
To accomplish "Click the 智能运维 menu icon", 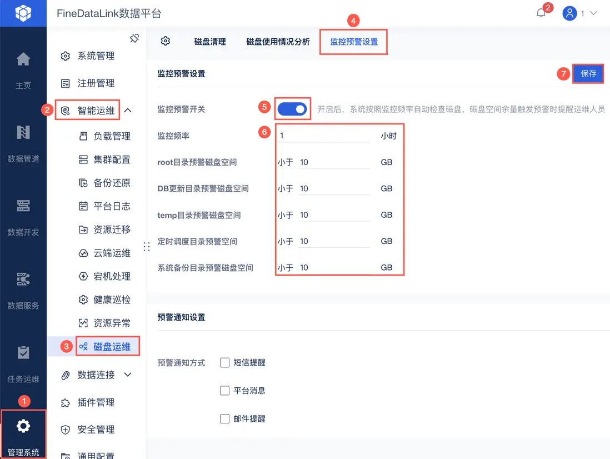I will pyautogui.click(x=66, y=111).
